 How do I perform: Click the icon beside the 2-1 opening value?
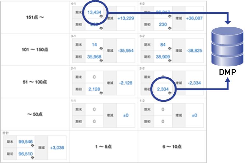101,93
